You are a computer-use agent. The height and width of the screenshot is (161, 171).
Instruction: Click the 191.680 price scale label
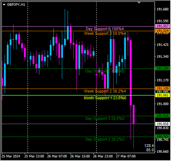162,9
